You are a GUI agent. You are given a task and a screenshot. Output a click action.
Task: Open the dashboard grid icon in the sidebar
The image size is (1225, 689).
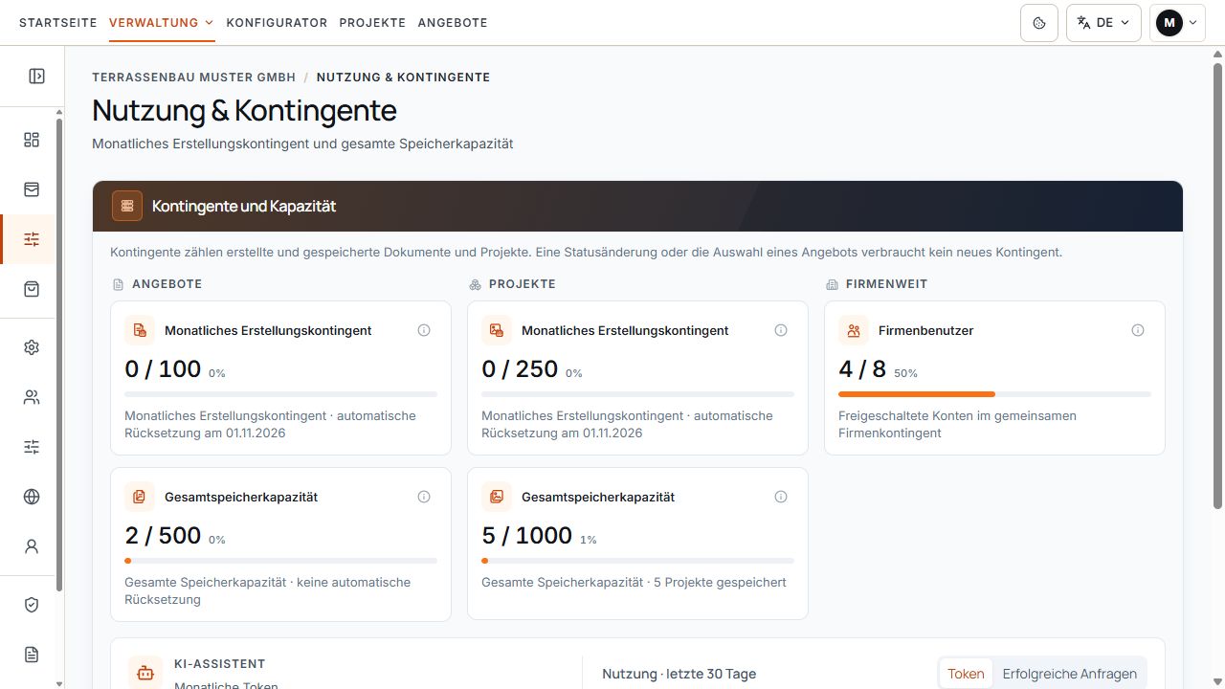[x=32, y=140]
